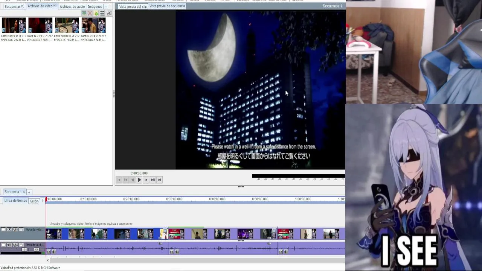
Task: Open FX on the first audio clip
Action: [x=49, y=252]
